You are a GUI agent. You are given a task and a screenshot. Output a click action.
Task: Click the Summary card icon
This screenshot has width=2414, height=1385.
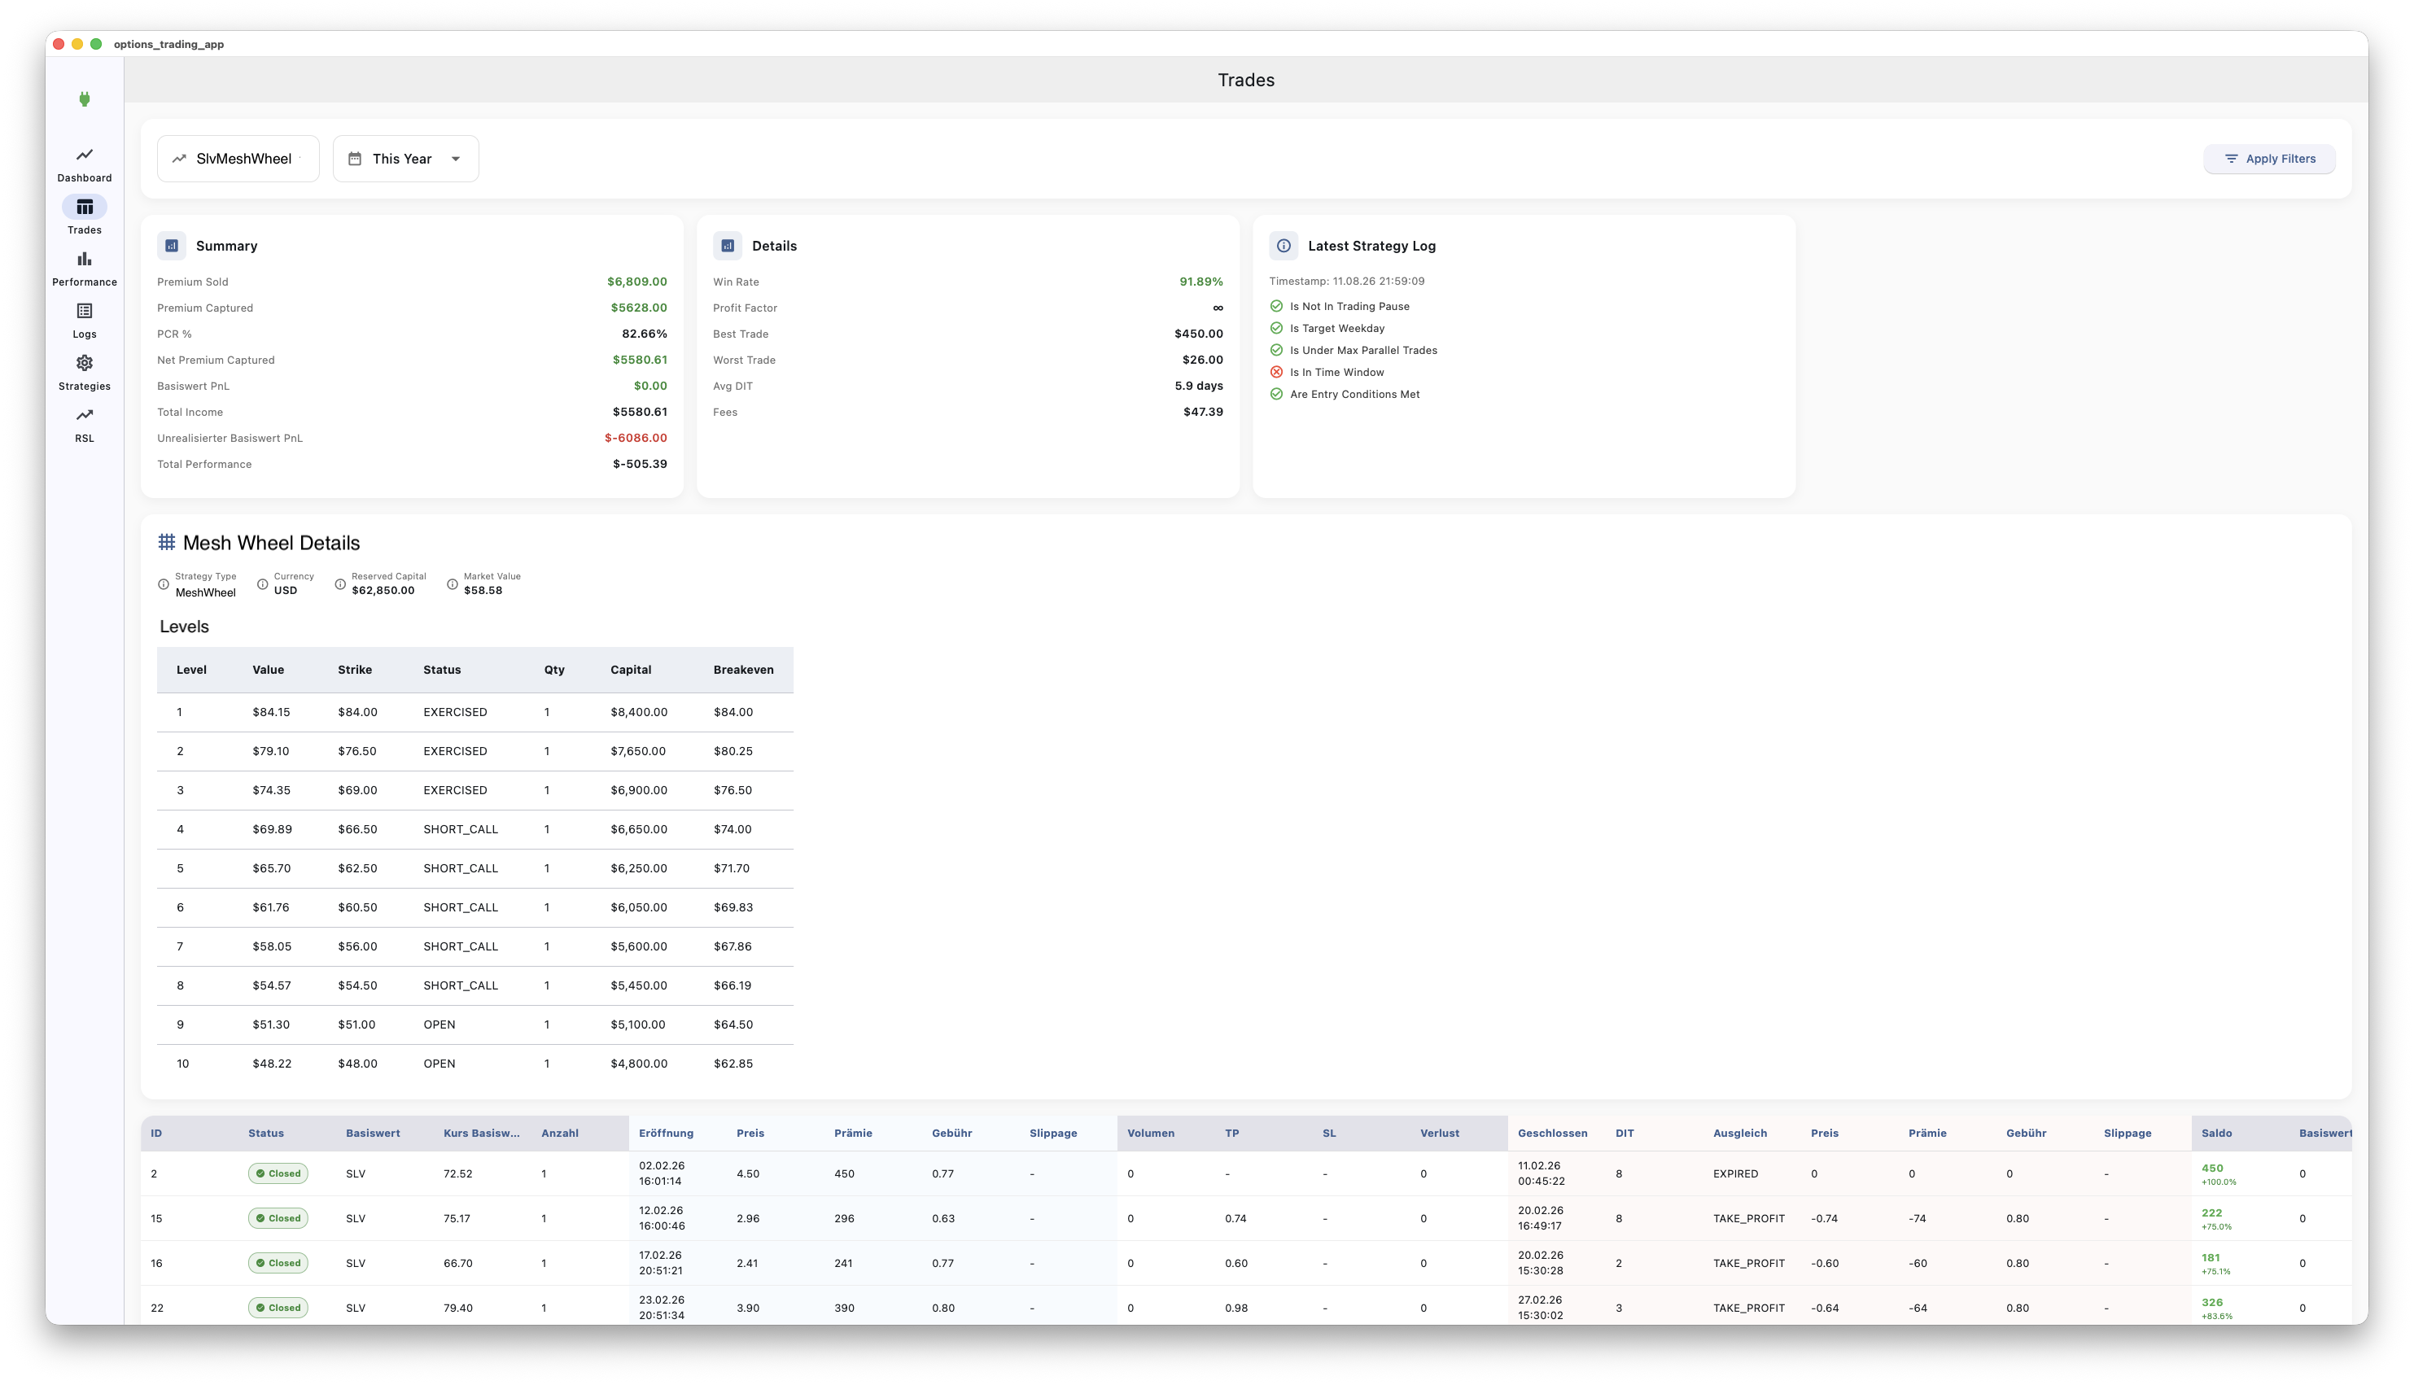point(171,246)
